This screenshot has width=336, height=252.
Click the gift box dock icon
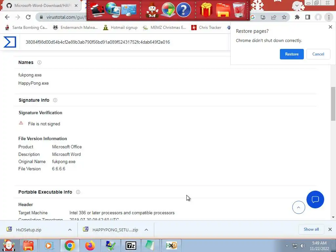[x=206, y=10]
